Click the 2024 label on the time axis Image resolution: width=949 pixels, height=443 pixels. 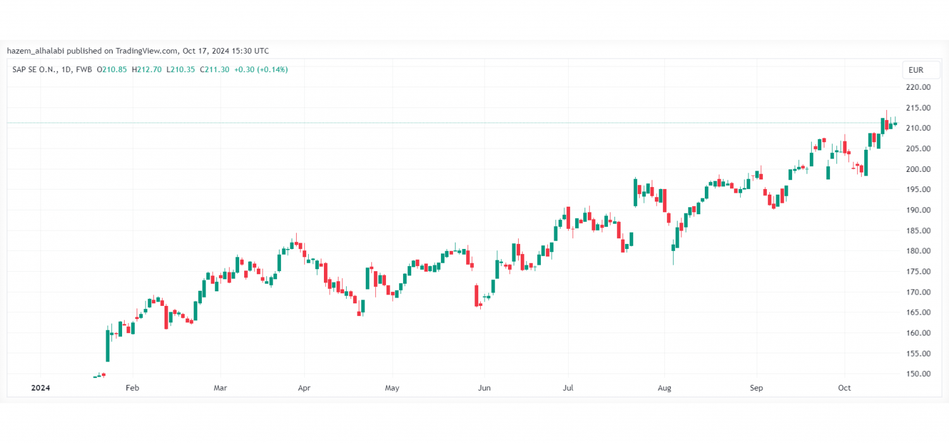tap(40, 387)
